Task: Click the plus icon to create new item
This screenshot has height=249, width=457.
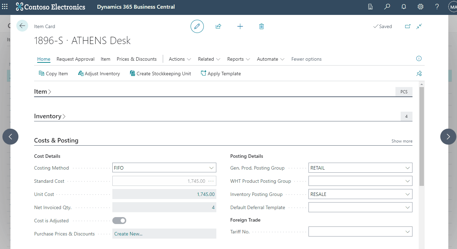Action: 240,26
